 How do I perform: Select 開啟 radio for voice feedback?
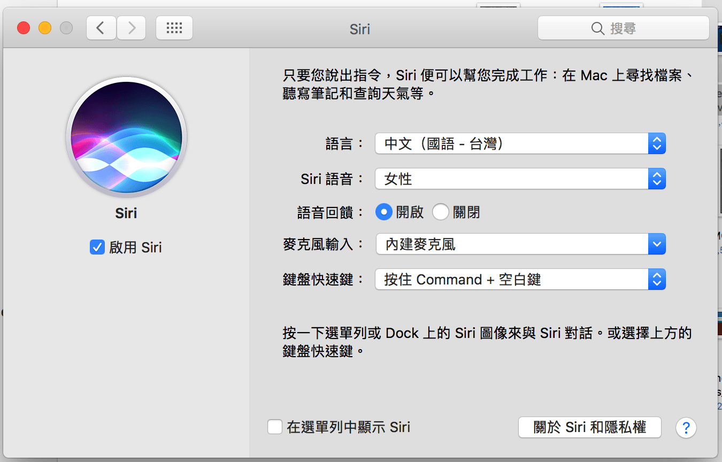click(383, 212)
